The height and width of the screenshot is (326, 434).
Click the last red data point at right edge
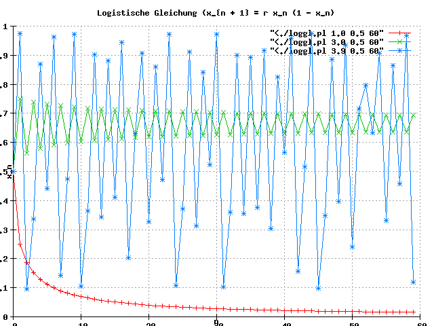tap(413, 312)
